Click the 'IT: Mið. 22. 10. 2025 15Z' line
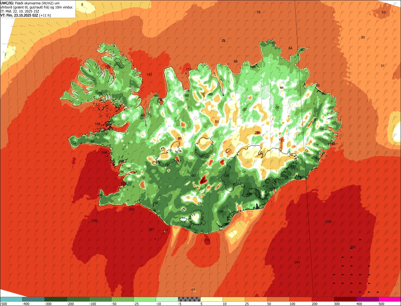 (x=20, y=11)
